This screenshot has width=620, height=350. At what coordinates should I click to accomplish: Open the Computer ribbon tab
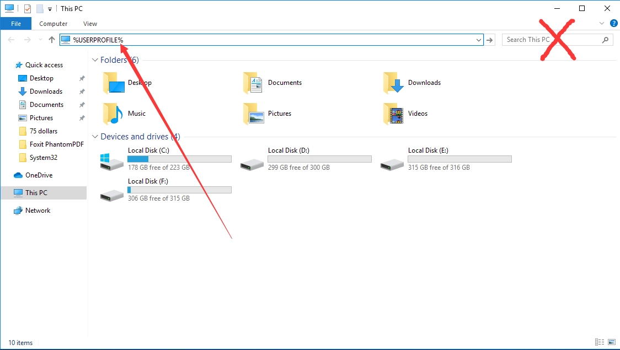point(53,24)
